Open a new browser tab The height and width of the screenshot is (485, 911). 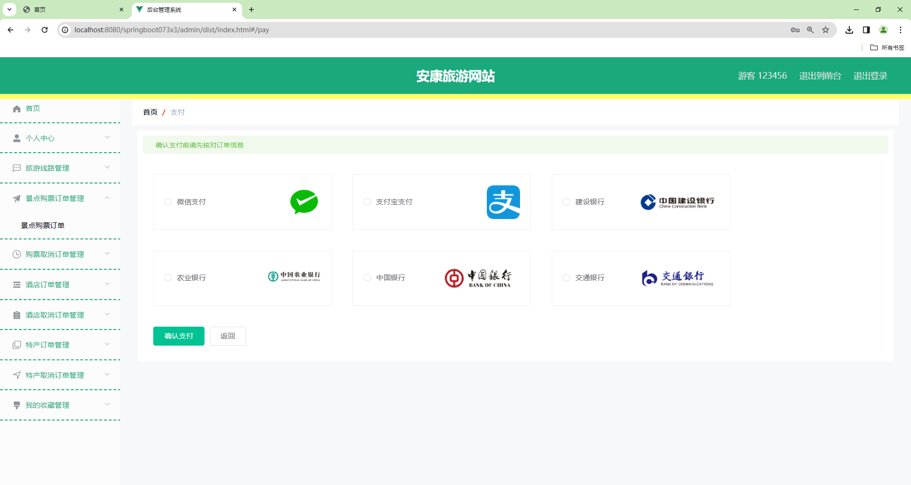tap(251, 9)
